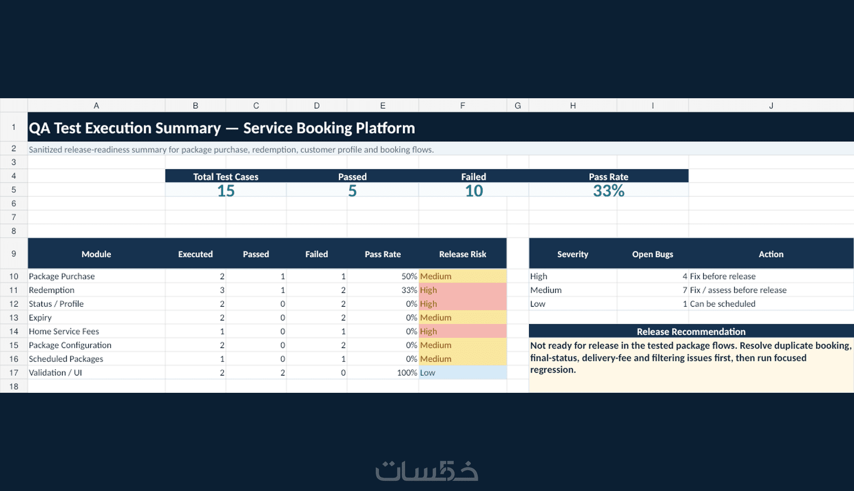The image size is (854, 491).
Task: Select the Failed summary value 10
Action: [474, 191]
